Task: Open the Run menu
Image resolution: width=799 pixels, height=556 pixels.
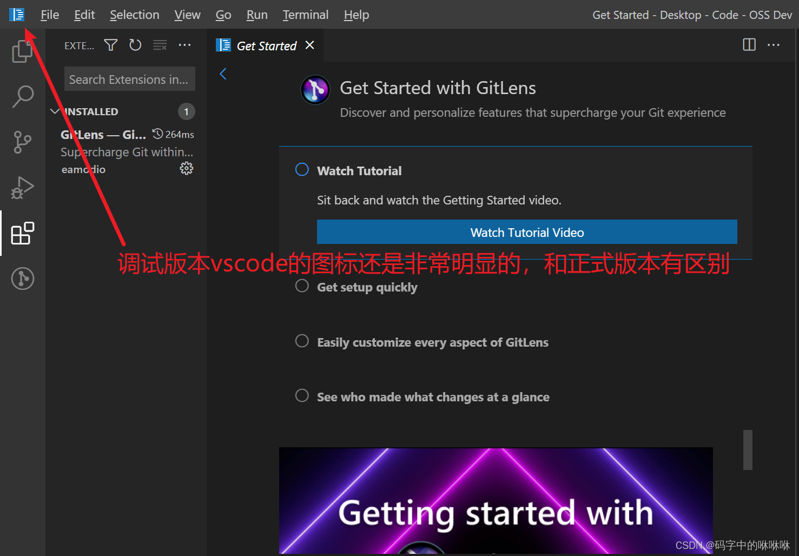Action: (257, 15)
